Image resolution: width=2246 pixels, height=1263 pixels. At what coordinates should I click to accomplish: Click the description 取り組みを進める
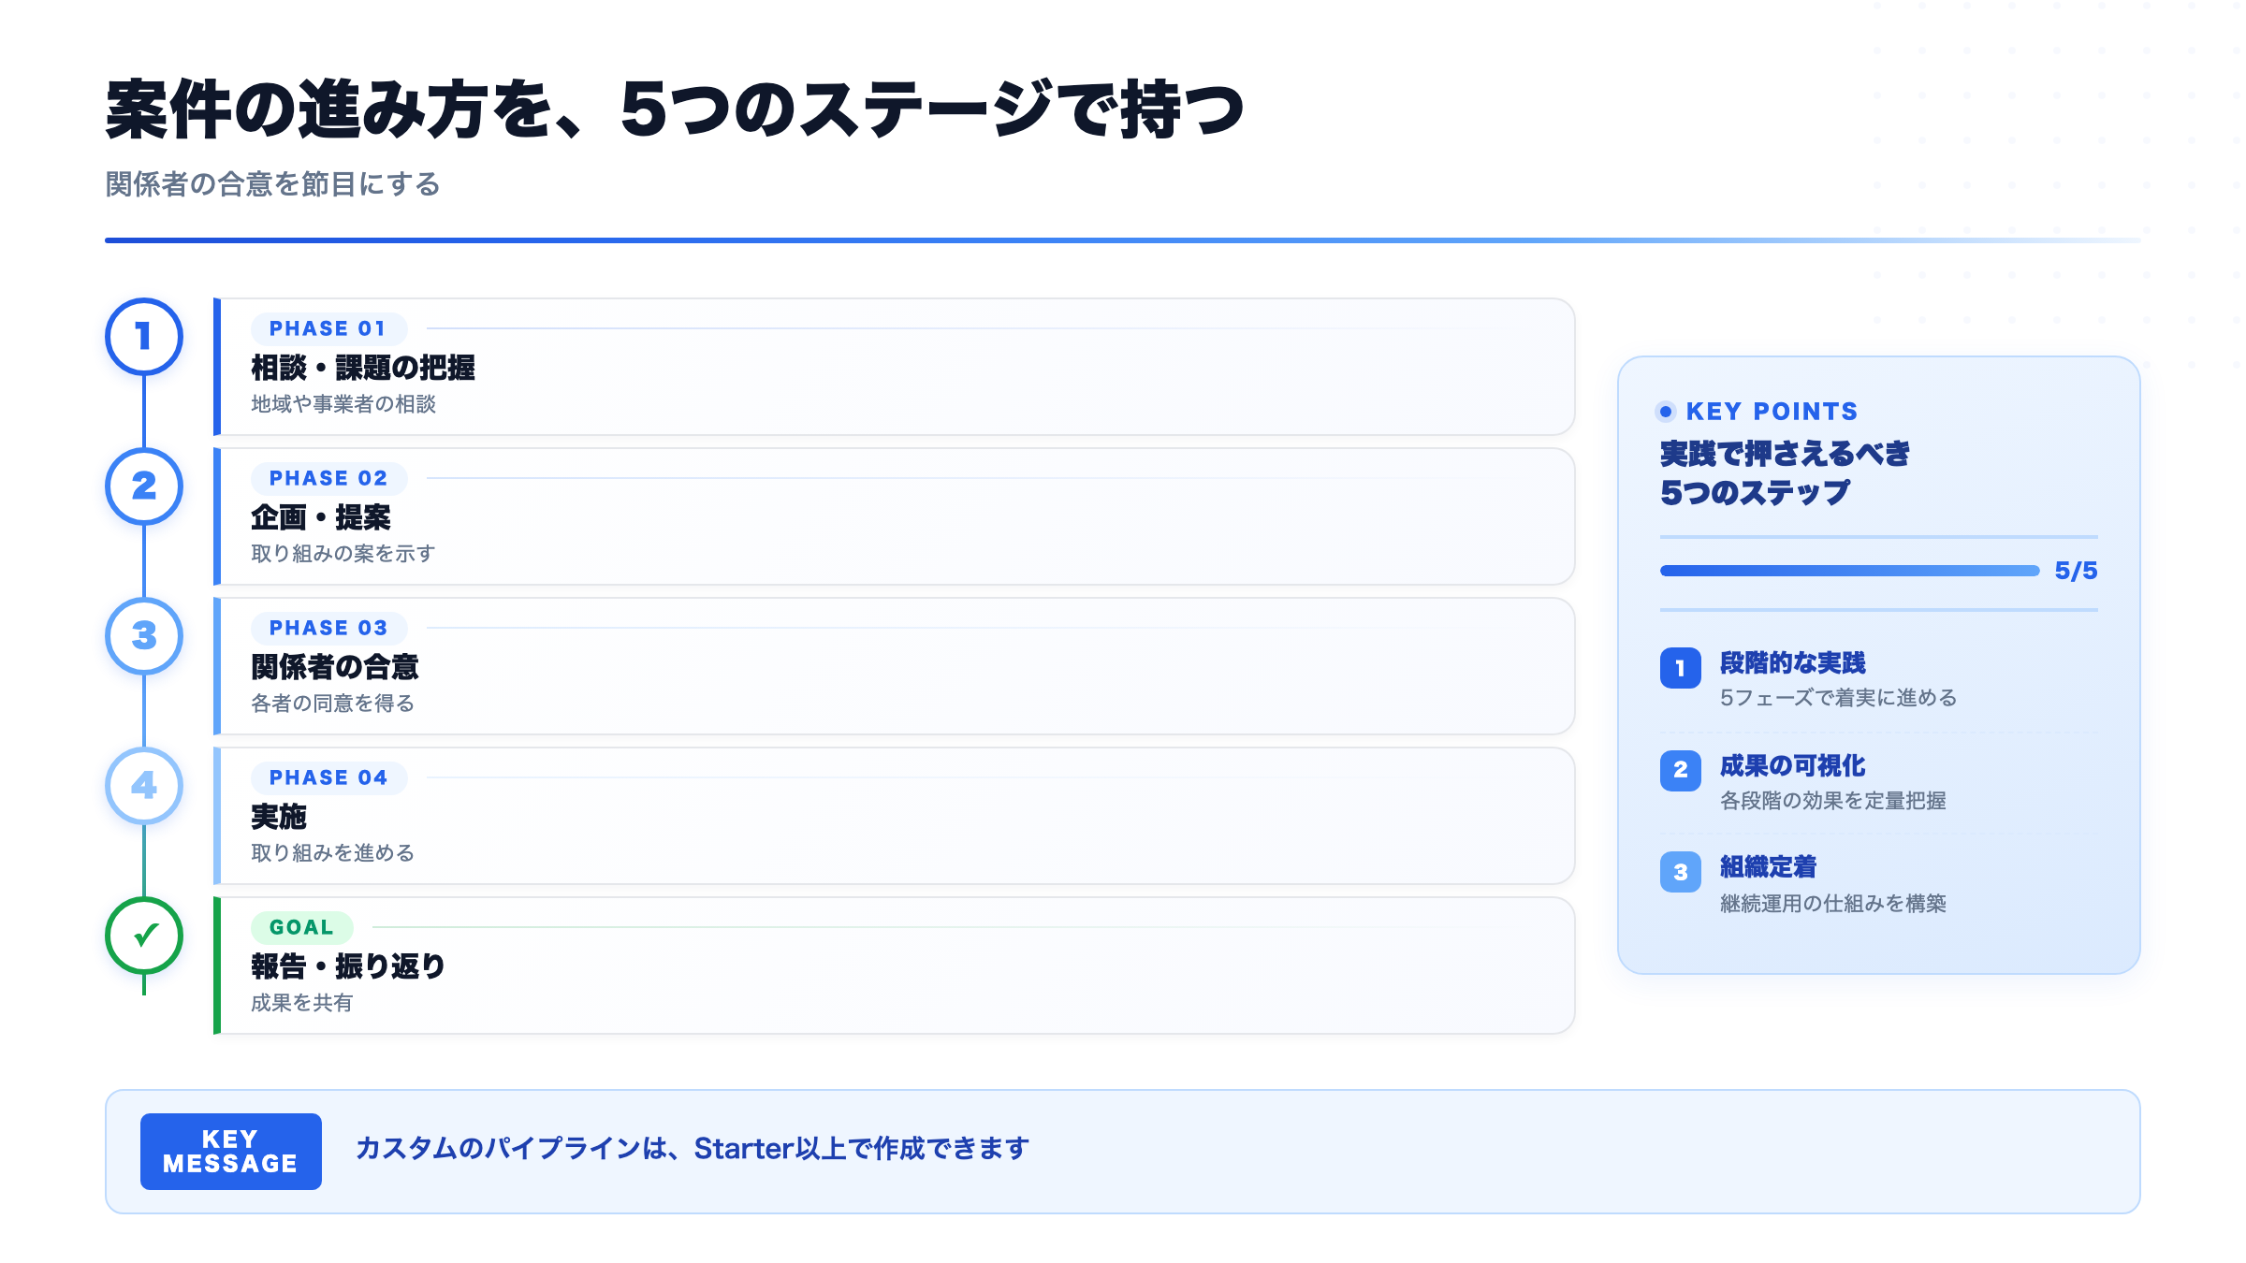point(333,853)
